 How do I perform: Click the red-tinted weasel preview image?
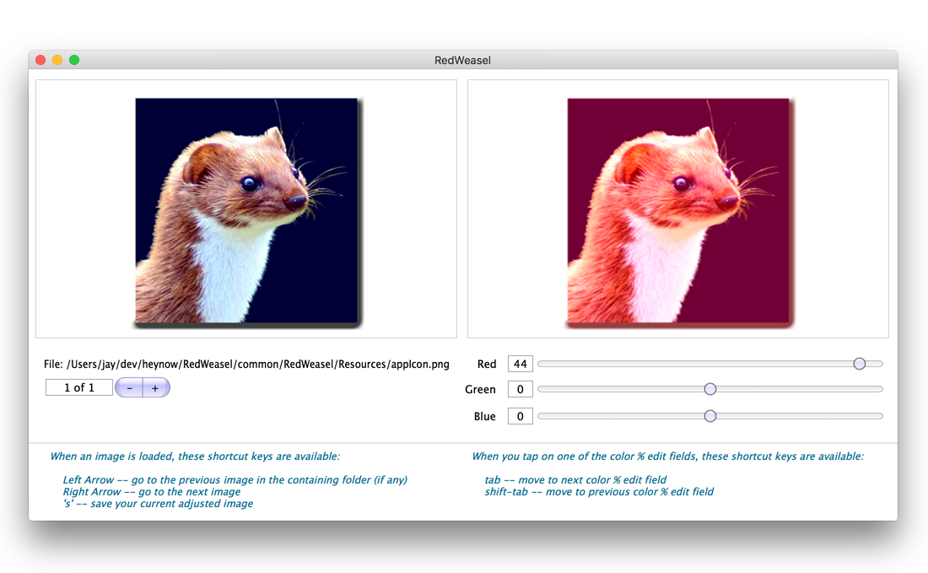679,210
